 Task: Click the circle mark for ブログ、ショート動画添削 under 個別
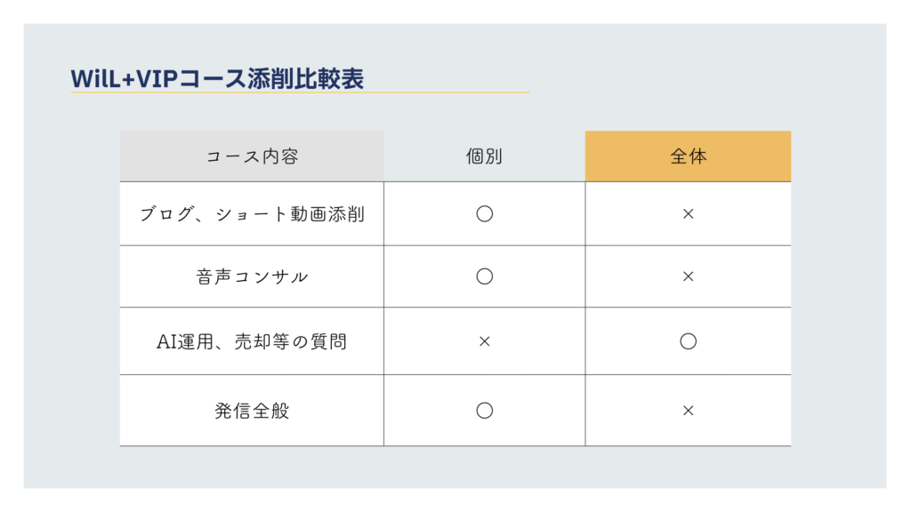tap(484, 213)
